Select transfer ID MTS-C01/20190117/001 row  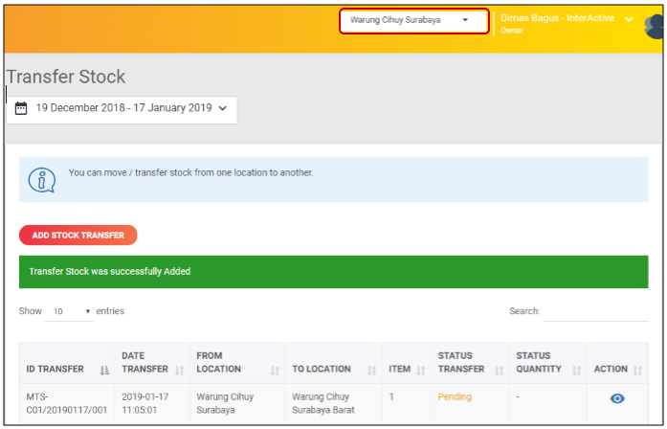[65, 402]
